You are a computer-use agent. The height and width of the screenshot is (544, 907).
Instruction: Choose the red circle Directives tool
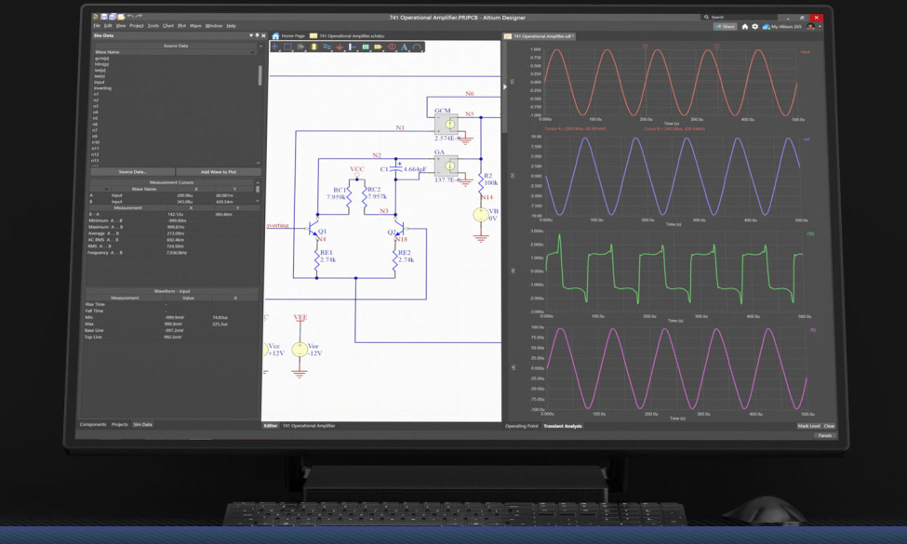[x=392, y=46]
